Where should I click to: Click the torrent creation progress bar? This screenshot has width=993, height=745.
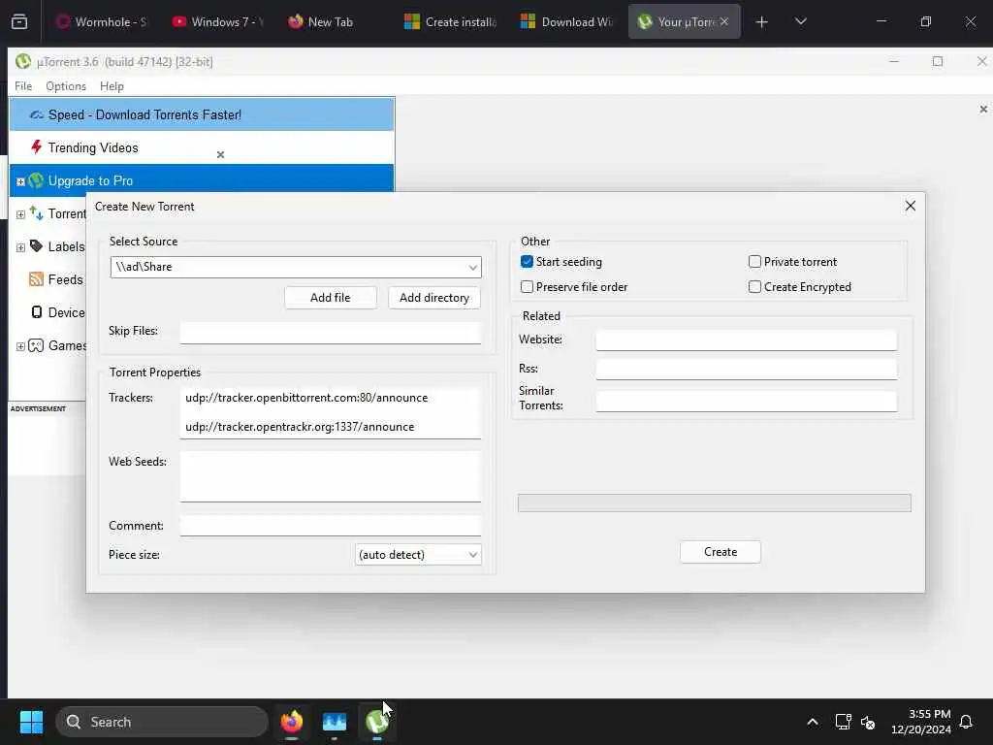click(715, 503)
